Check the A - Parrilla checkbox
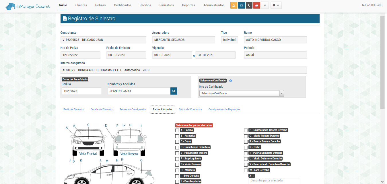 [x=177, y=130]
